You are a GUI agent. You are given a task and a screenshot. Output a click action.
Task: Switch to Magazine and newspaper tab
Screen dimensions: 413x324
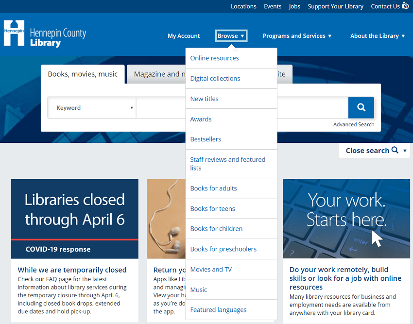156,74
